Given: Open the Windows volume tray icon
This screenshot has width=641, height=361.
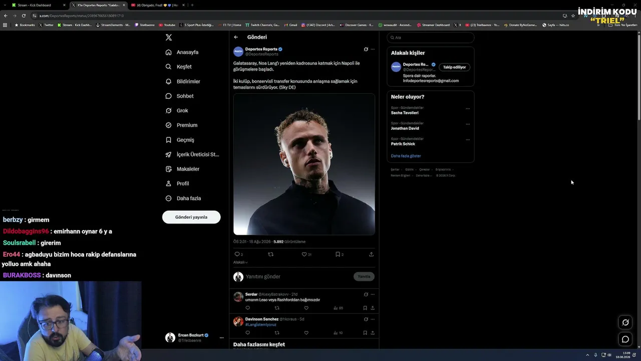Looking at the screenshot, I should pyautogui.click(x=609, y=355).
